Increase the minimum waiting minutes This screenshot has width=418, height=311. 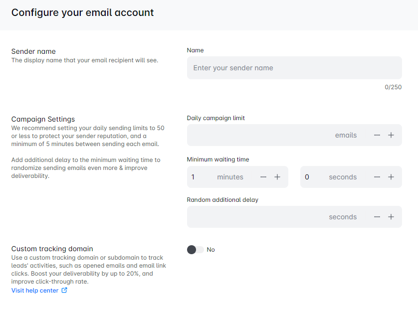pos(277,177)
